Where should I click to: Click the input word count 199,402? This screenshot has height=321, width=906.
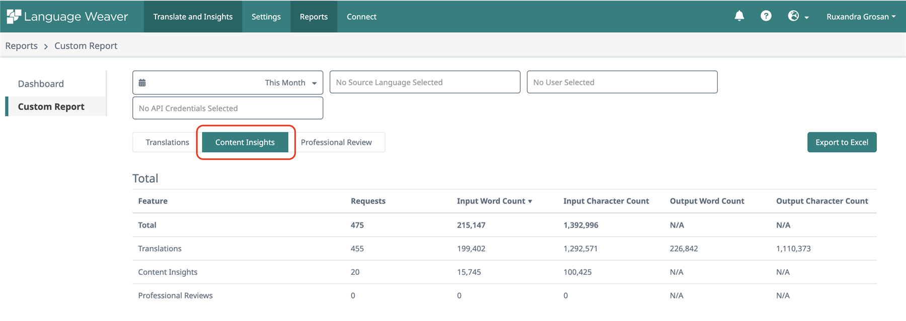[471, 249]
